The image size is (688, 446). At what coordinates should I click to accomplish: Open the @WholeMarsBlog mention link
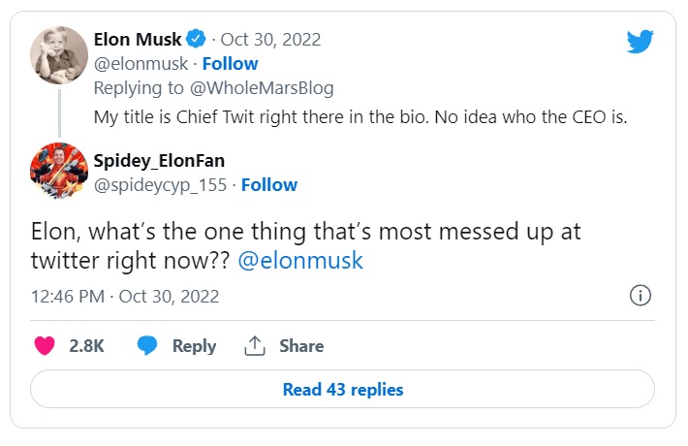pyautogui.click(x=276, y=88)
